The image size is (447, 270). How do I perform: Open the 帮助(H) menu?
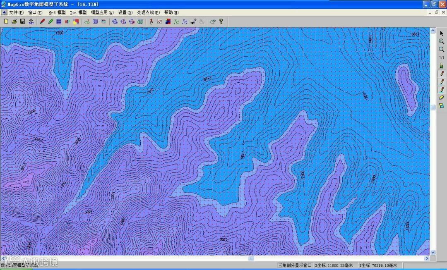click(x=171, y=12)
